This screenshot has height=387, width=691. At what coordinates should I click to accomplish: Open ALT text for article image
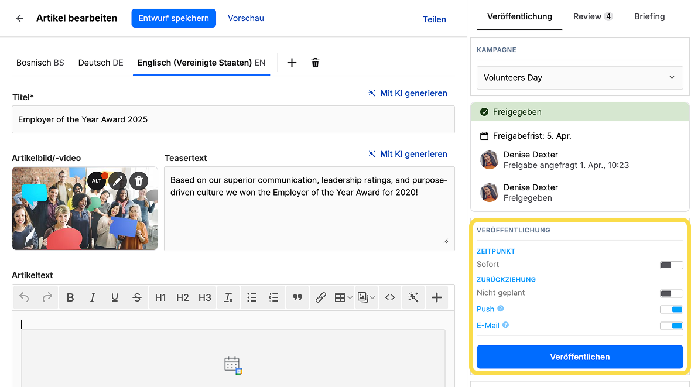click(x=97, y=181)
